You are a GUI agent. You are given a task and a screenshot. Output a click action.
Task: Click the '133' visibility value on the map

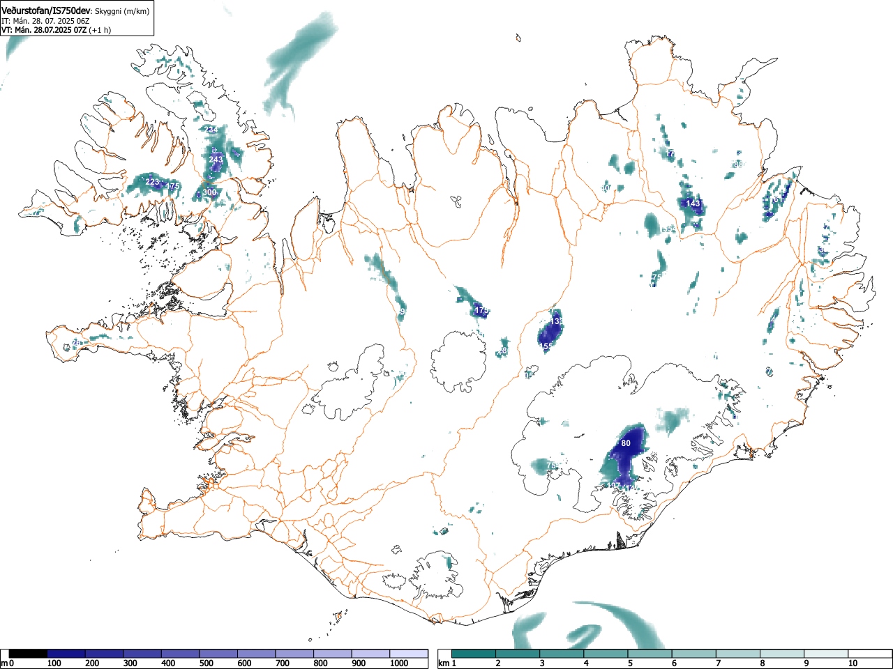(x=556, y=321)
